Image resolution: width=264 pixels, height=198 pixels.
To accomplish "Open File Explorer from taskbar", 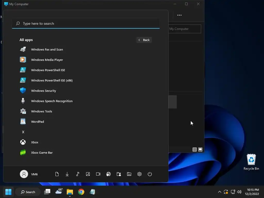I will [x=70, y=192].
